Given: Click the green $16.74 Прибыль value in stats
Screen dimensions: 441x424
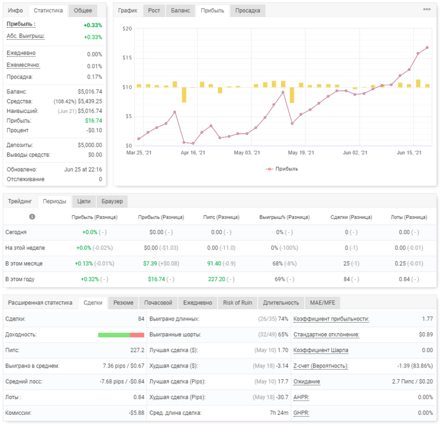Looking at the screenshot, I should (x=93, y=120).
